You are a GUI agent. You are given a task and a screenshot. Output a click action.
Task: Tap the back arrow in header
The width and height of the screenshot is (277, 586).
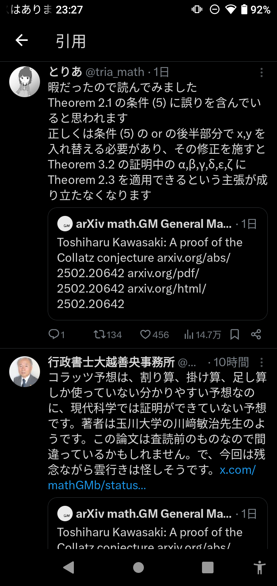point(22,40)
